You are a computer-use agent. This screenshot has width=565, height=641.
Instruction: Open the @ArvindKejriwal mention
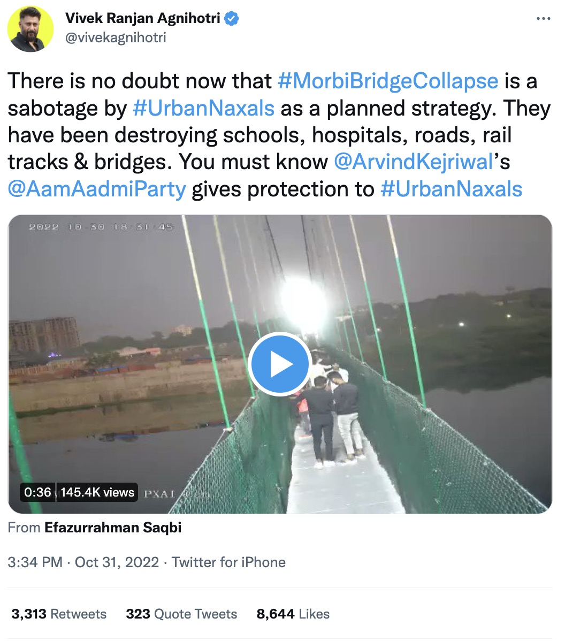414,162
